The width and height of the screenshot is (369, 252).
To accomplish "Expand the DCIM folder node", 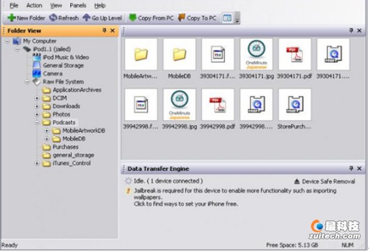I will (x=37, y=98).
